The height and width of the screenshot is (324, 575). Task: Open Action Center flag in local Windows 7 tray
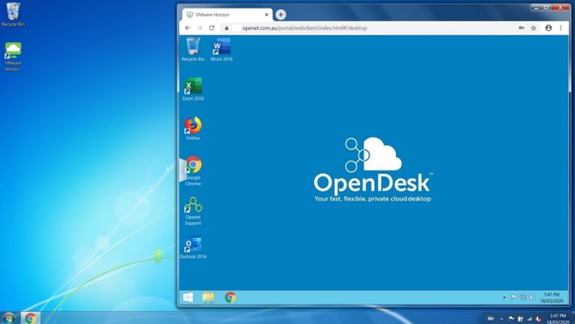coord(511,319)
